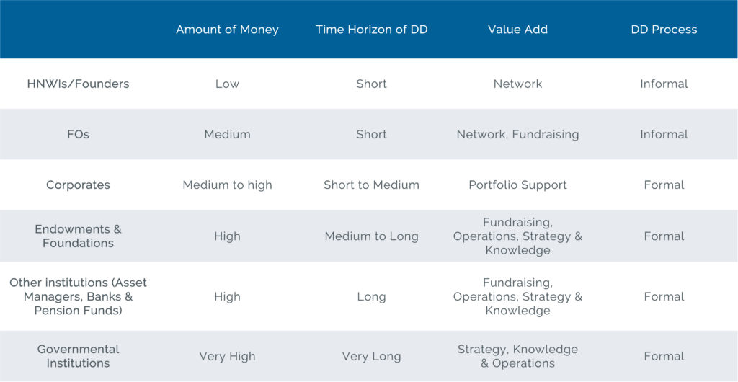This screenshot has width=738, height=382.
Task: Select the 'Very Long' time horizon cell
Action: tap(371, 356)
